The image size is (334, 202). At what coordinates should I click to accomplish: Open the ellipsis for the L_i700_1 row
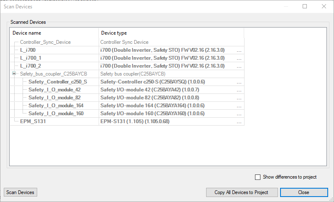pyautogui.click(x=239, y=58)
